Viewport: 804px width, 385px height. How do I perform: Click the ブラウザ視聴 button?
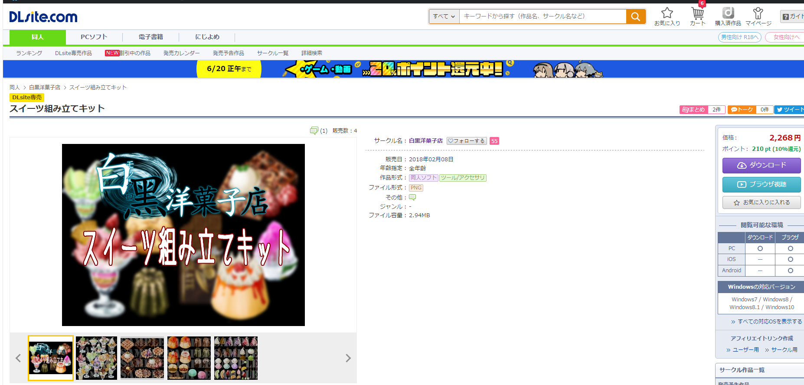(x=762, y=184)
